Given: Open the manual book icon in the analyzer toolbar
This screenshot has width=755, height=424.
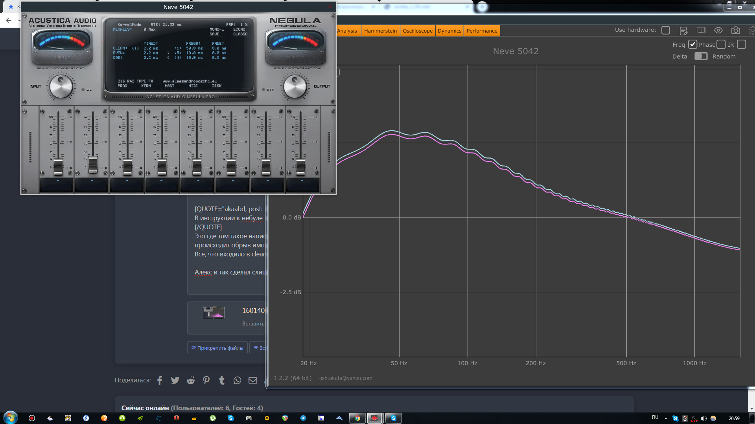Looking at the screenshot, I should click(x=701, y=30).
